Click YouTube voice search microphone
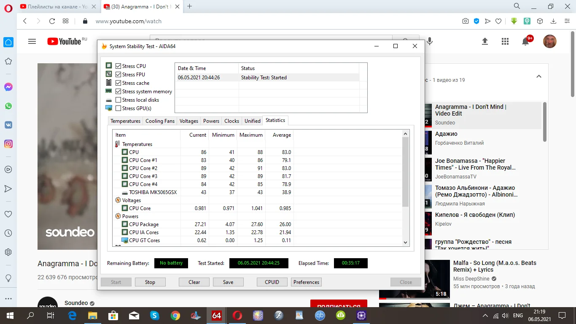Screen dimensions: 576x324 point(430,41)
